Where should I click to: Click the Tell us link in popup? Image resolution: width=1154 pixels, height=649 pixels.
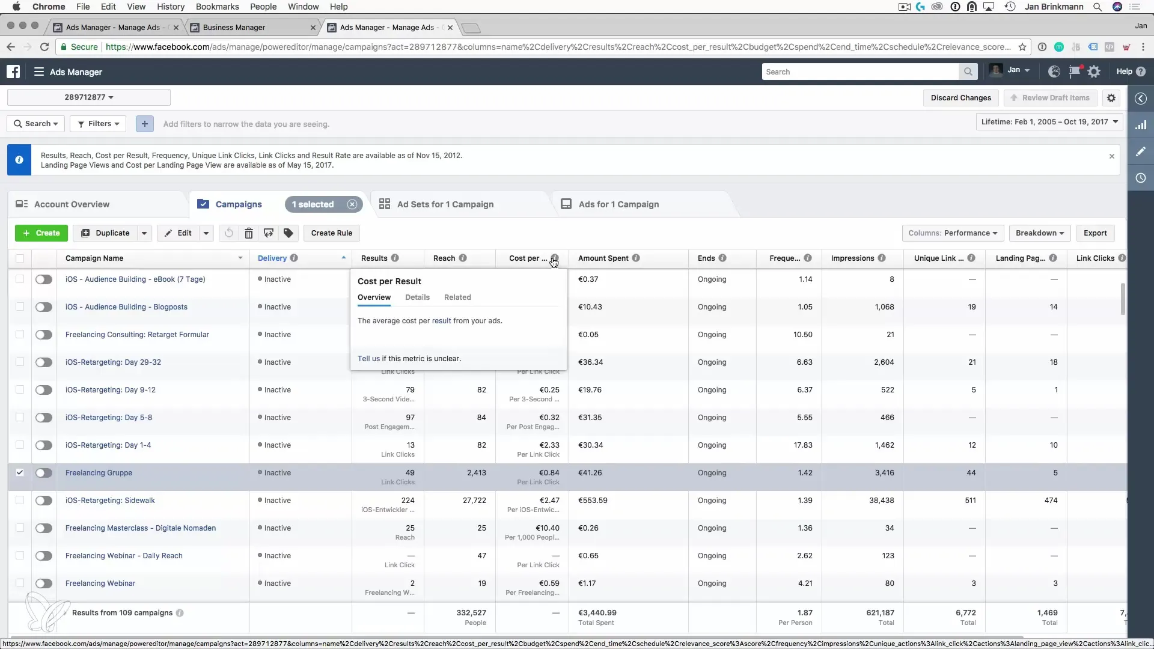(x=368, y=359)
